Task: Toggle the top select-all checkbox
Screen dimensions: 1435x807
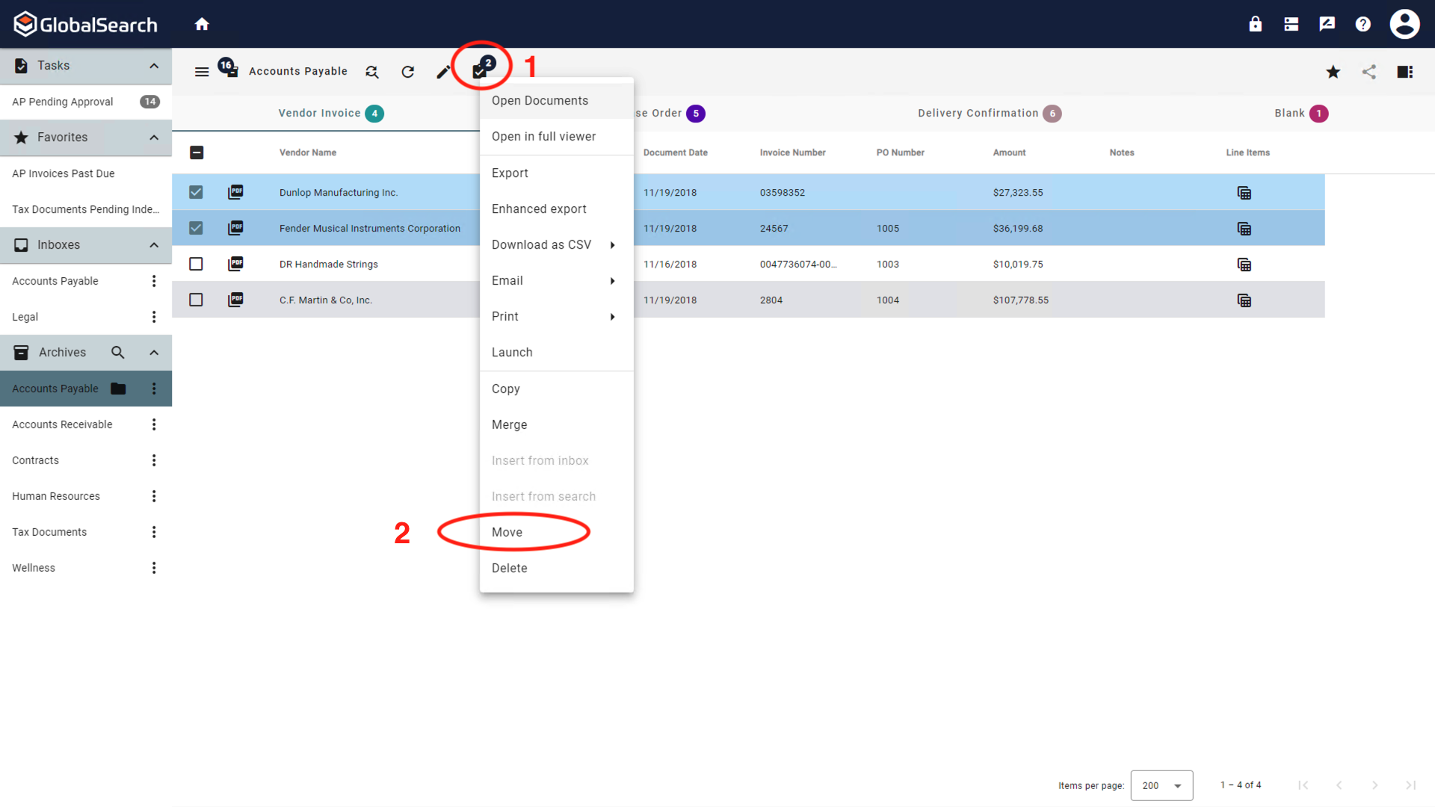Action: [196, 152]
